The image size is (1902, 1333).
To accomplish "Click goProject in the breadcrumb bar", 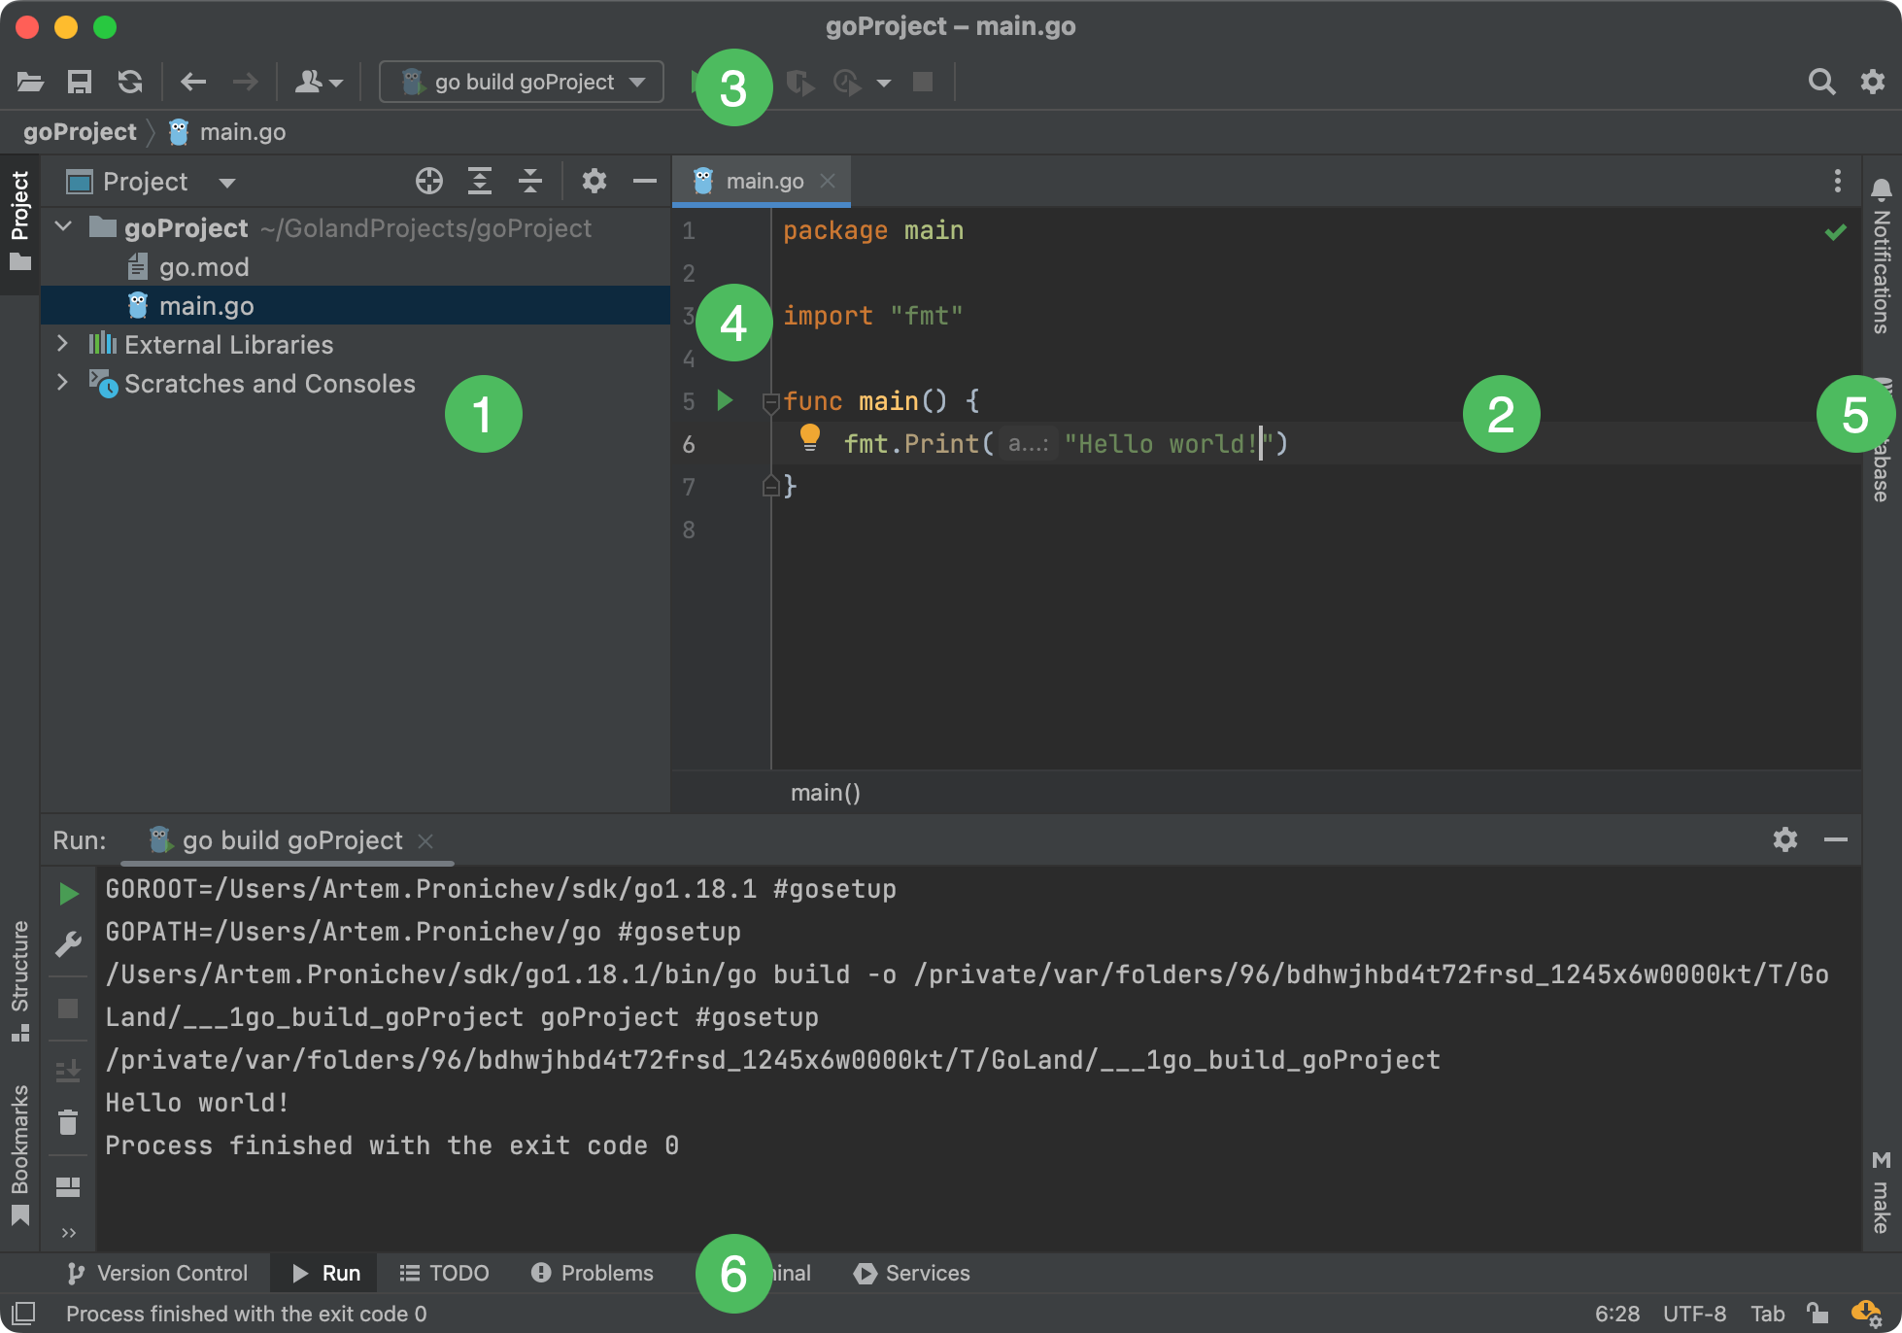I will tap(80, 132).
